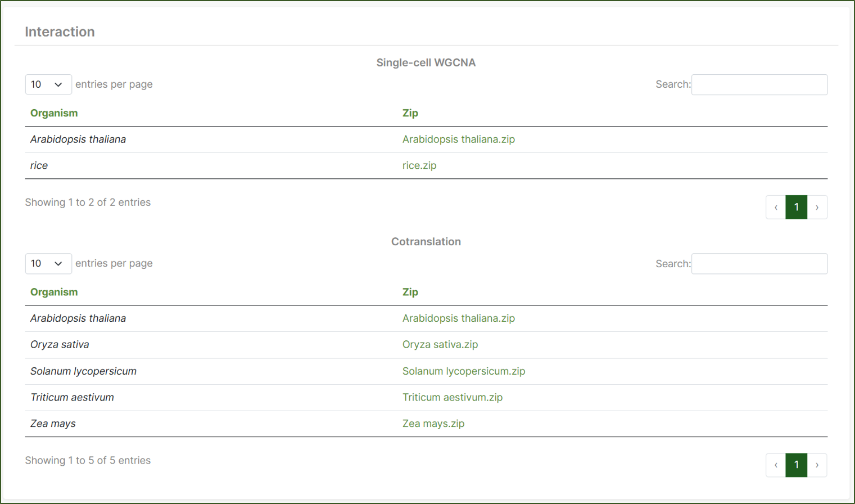Sort Cotranslation table by Zip header
The height and width of the screenshot is (504, 855).
pyautogui.click(x=410, y=292)
